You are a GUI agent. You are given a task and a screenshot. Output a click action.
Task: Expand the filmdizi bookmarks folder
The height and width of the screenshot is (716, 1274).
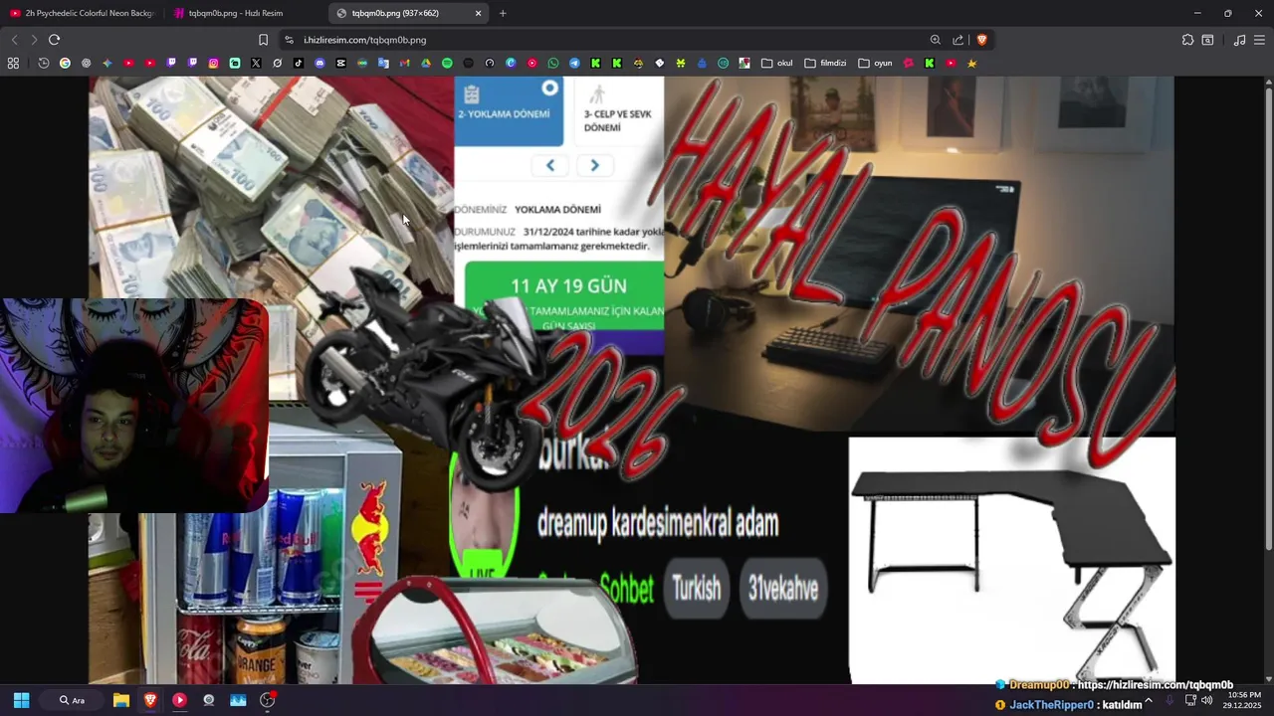tap(826, 63)
